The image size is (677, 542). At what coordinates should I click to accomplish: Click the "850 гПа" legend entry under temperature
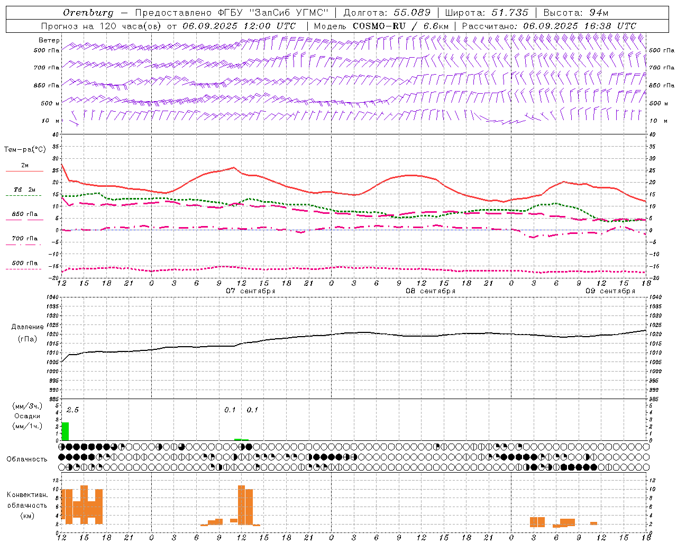(25, 214)
